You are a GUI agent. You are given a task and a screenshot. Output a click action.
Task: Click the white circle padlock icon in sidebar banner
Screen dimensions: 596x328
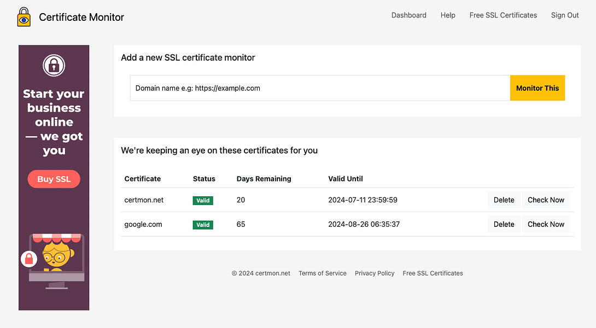click(54, 65)
